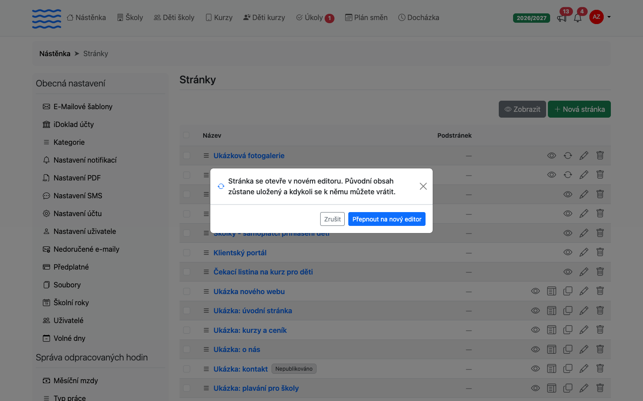
Task: Cancel the dialog with Zrušit
Action: click(332, 219)
